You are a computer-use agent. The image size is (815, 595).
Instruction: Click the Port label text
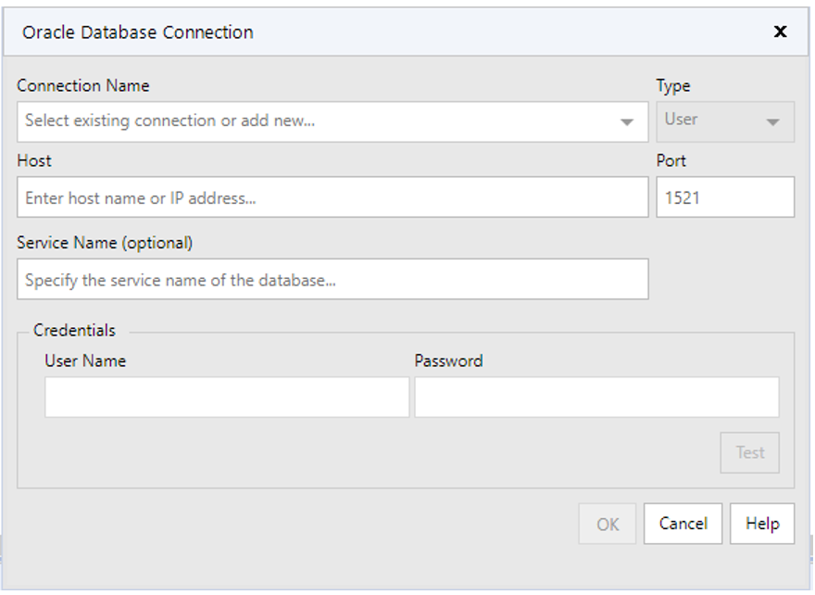pos(671,161)
